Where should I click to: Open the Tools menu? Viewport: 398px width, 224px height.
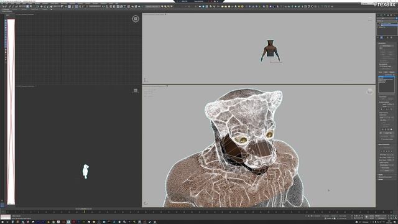point(12,4)
